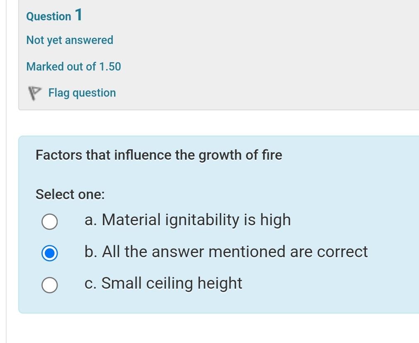Click the Question 1 heading
Viewport: 419px width, 343px height.
(x=54, y=16)
